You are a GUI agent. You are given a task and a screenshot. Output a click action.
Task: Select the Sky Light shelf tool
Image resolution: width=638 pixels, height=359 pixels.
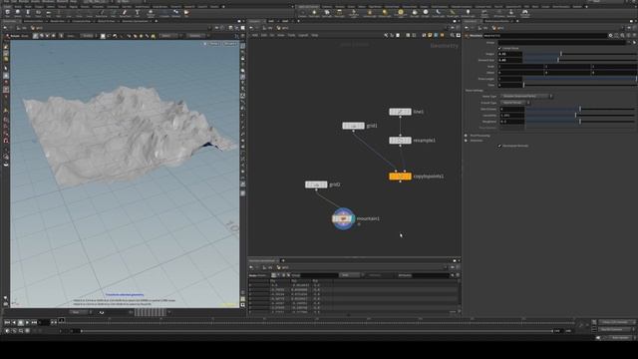pos(415,13)
